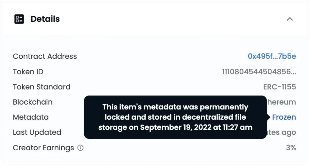This screenshot has width=309, height=166.
Task: Click the Creator Earnings label
Action: click(x=43, y=148)
